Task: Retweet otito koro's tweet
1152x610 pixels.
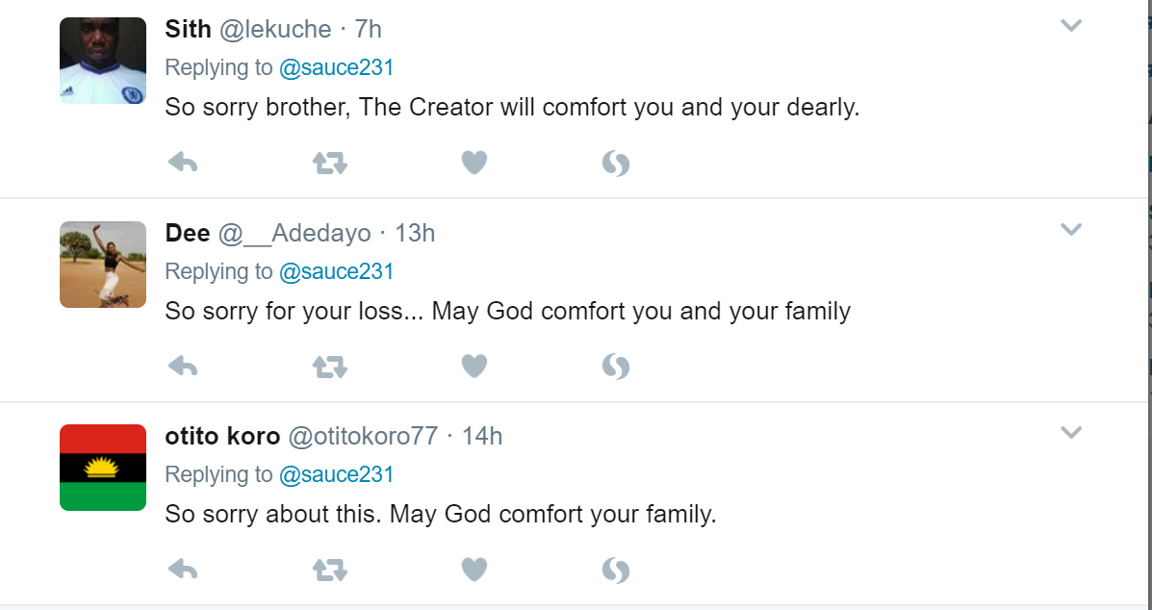Action: 329,571
